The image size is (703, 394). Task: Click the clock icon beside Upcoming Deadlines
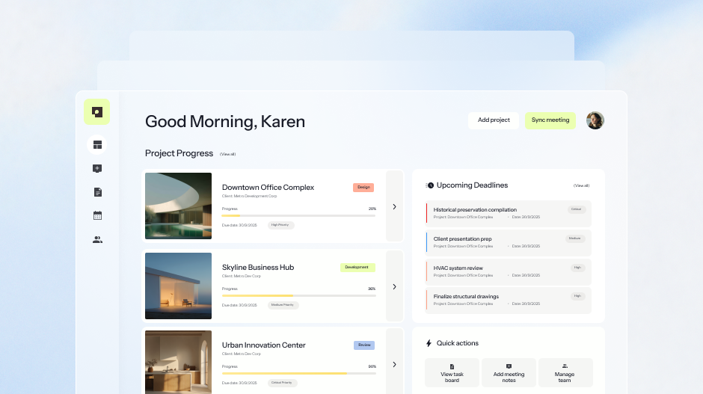coord(430,185)
